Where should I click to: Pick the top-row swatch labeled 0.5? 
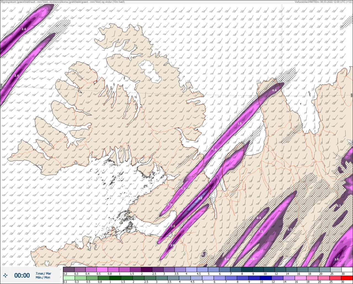(102, 269)
